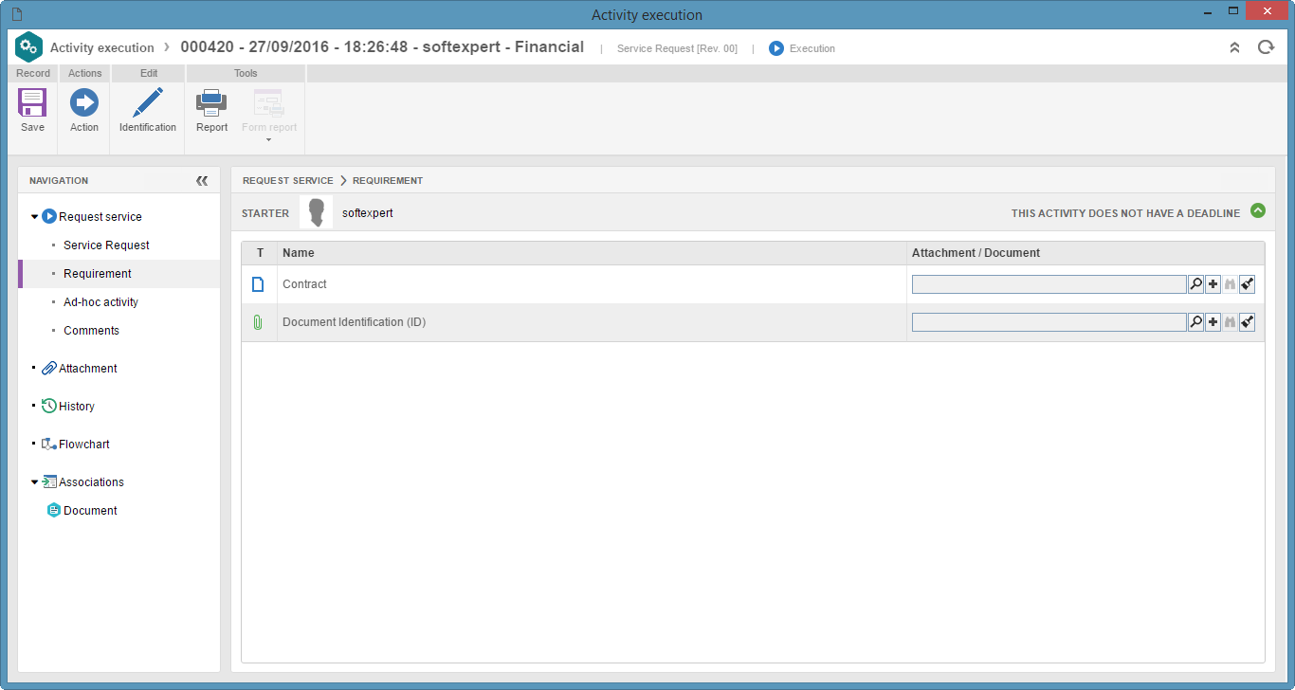Viewport: 1295px width, 690px height.
Task: Click the T column header
Action: [x=260, y=253]
